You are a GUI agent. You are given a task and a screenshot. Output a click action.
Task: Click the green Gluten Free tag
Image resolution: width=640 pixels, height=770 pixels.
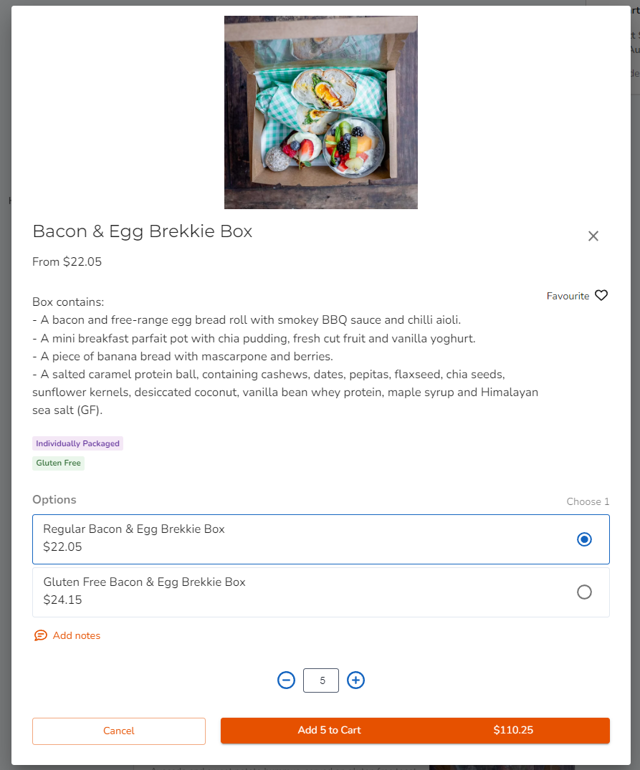tap(58, 463)
